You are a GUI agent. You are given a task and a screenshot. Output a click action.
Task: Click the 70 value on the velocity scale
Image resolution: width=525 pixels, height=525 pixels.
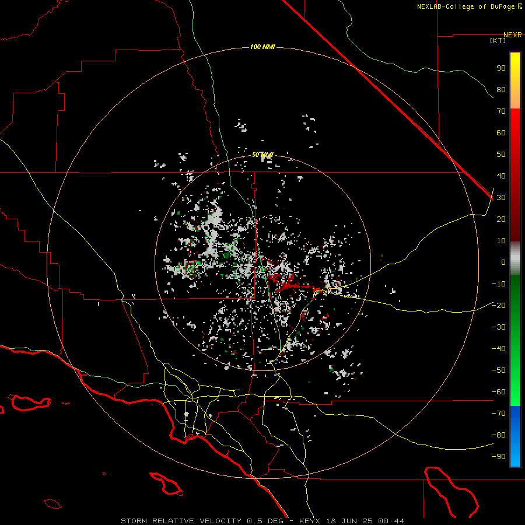pos(501,111)
